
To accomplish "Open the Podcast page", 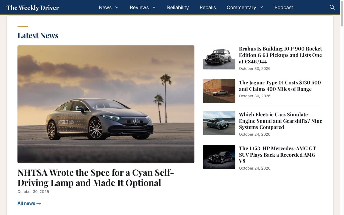I will coord(284,7).
